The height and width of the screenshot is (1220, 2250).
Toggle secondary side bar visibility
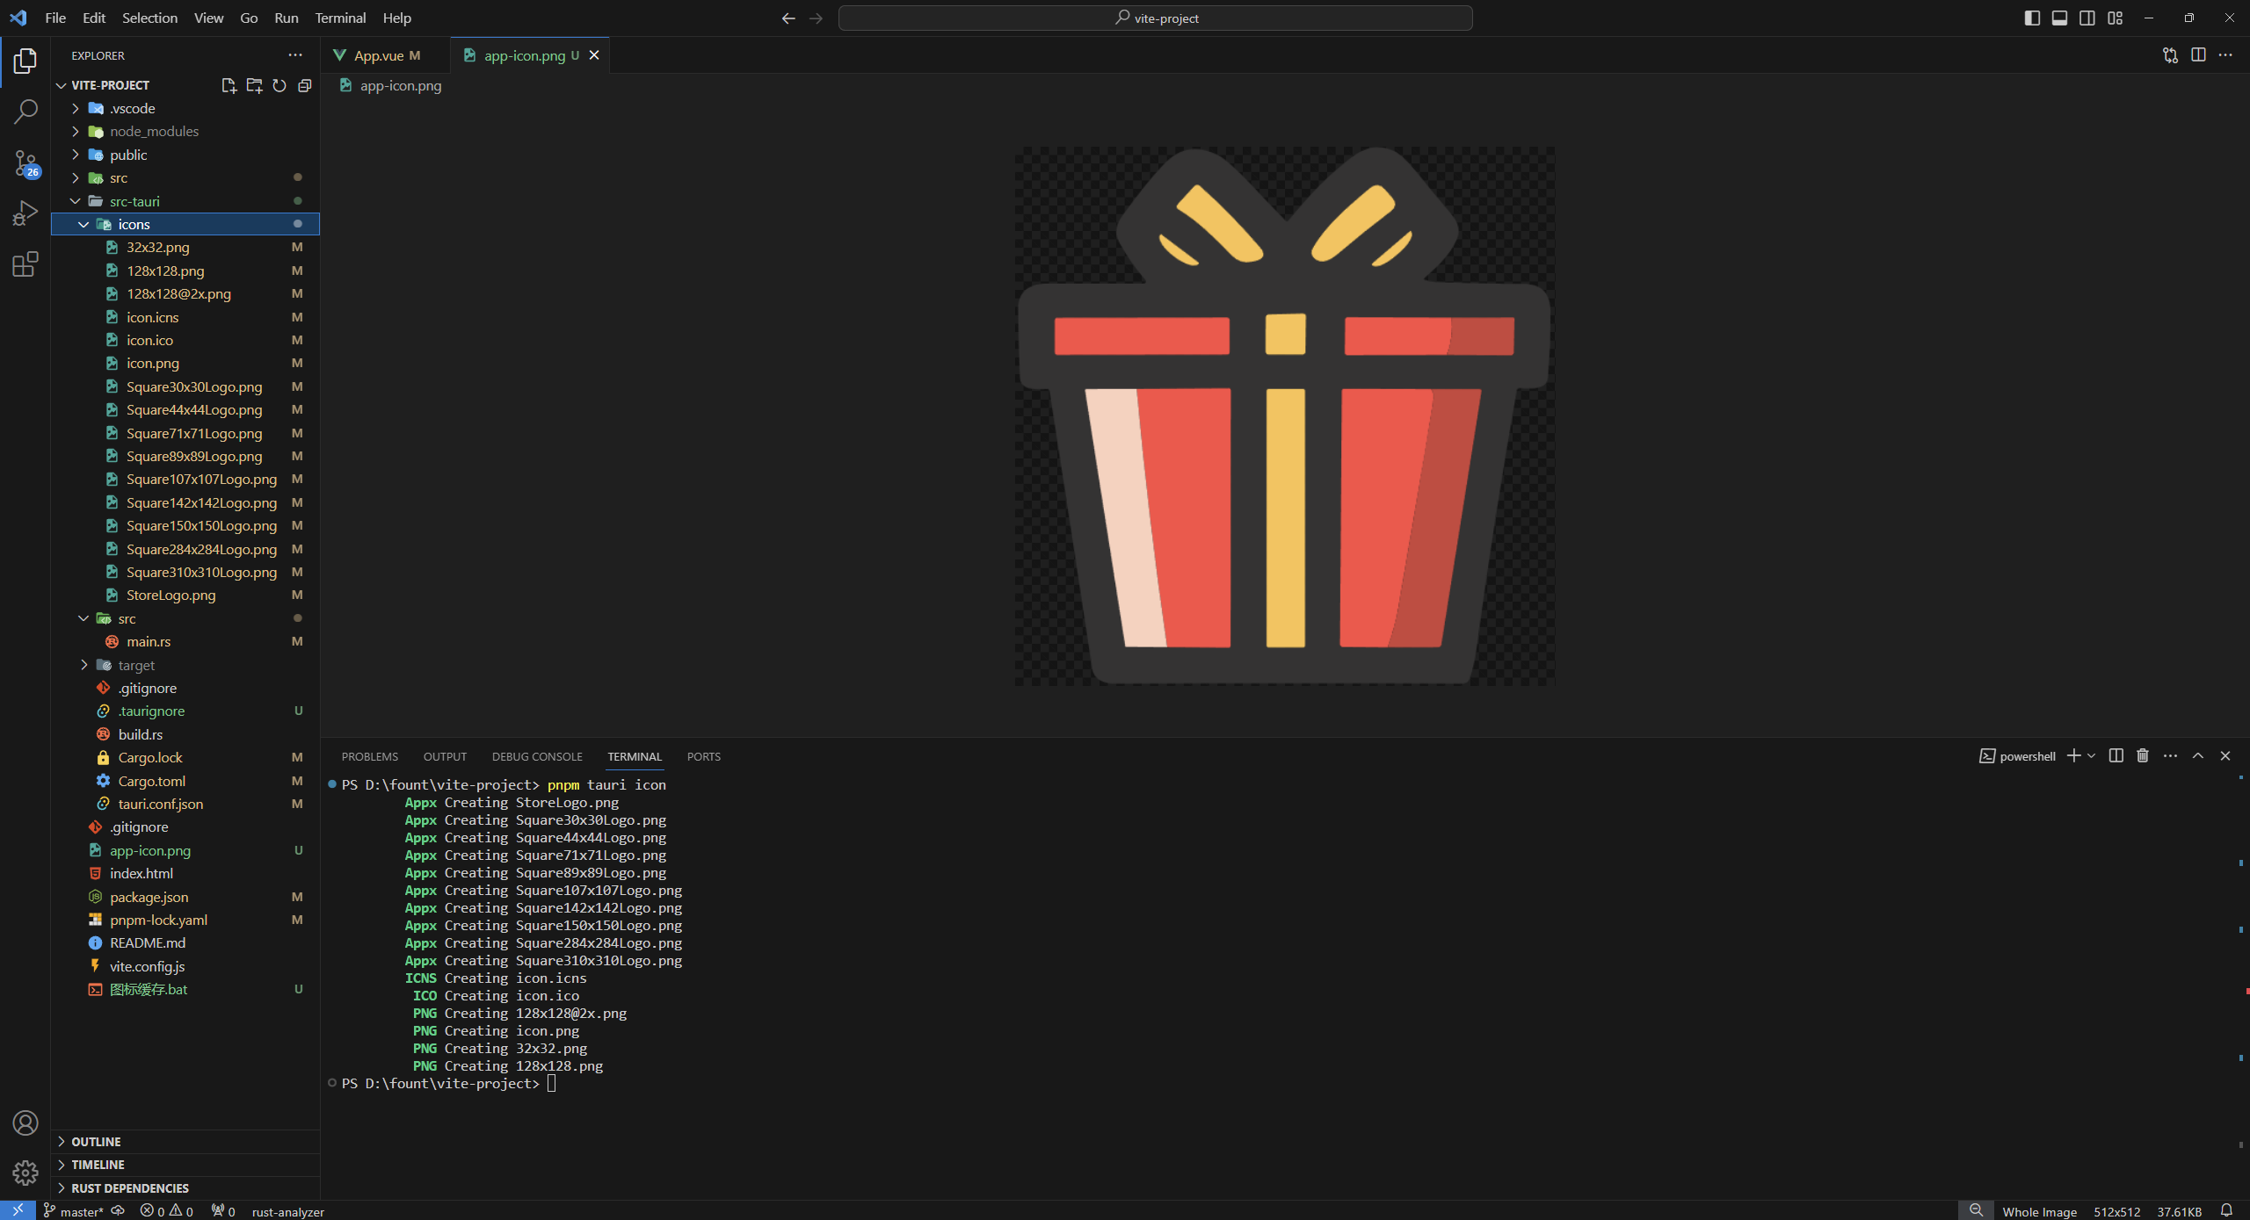pos(2087,18)
